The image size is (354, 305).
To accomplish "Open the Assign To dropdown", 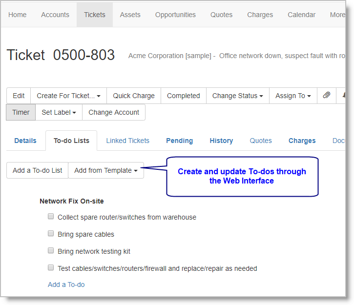I will coord(293,96).
